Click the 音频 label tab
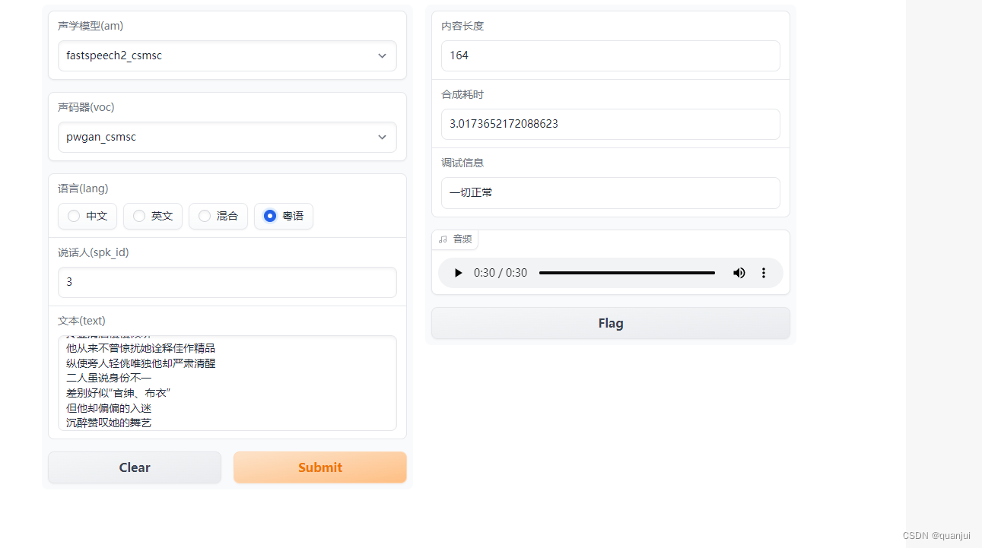982x548 pixels. point(455,239)
